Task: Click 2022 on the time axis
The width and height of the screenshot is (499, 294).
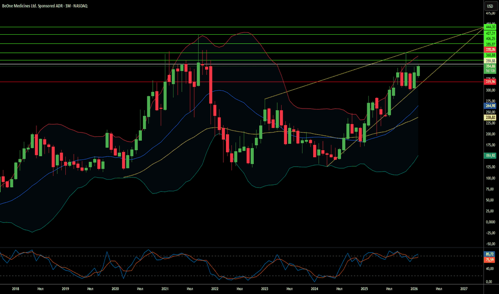Action: click(215, 289)
